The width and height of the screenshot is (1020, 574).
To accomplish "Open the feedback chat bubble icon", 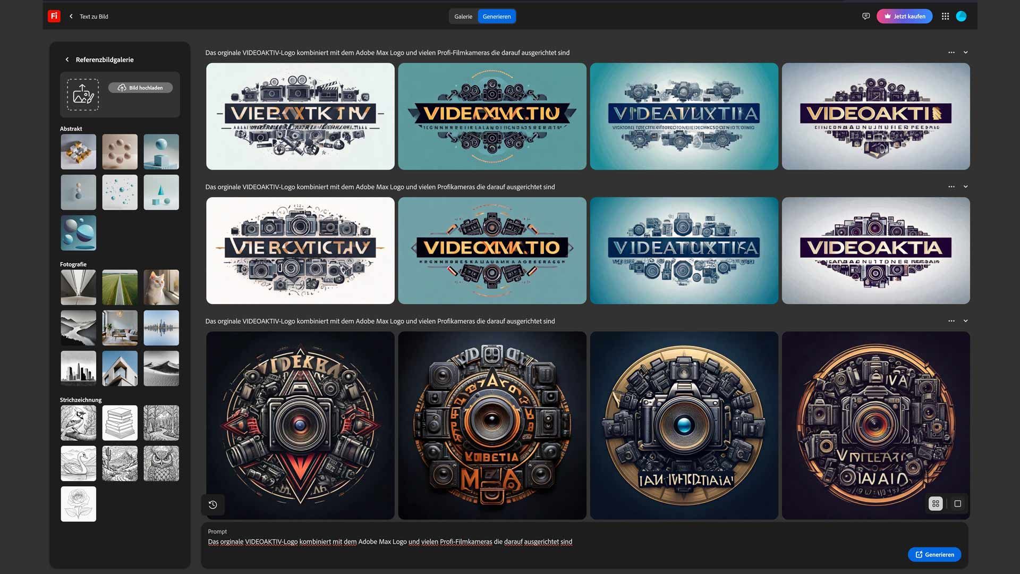I will [866, 16].
